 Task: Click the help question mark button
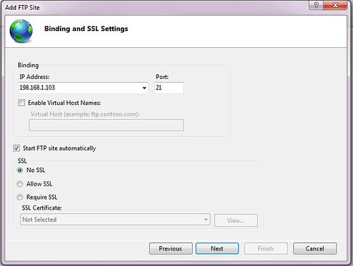[x=316, y=5]
